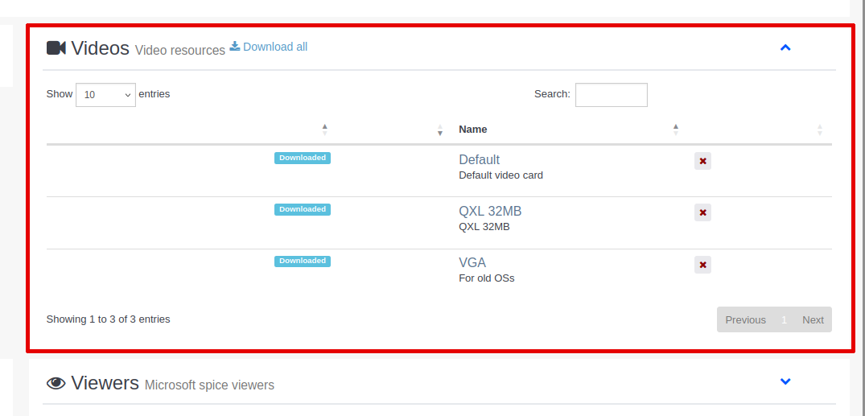Viewport: 865px width, 416px height.
Task: Click the Download all link
Action: (x=275, y=47)
